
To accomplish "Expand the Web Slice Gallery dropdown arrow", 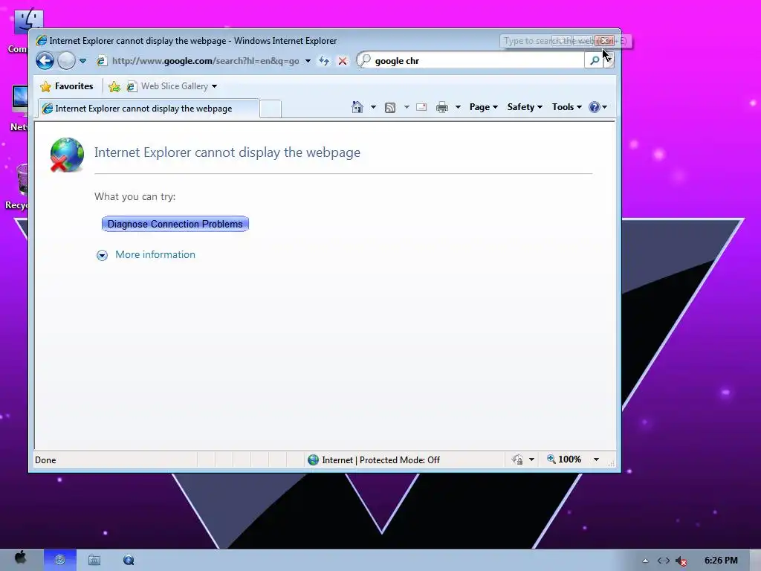I will (x=214, y=86).
